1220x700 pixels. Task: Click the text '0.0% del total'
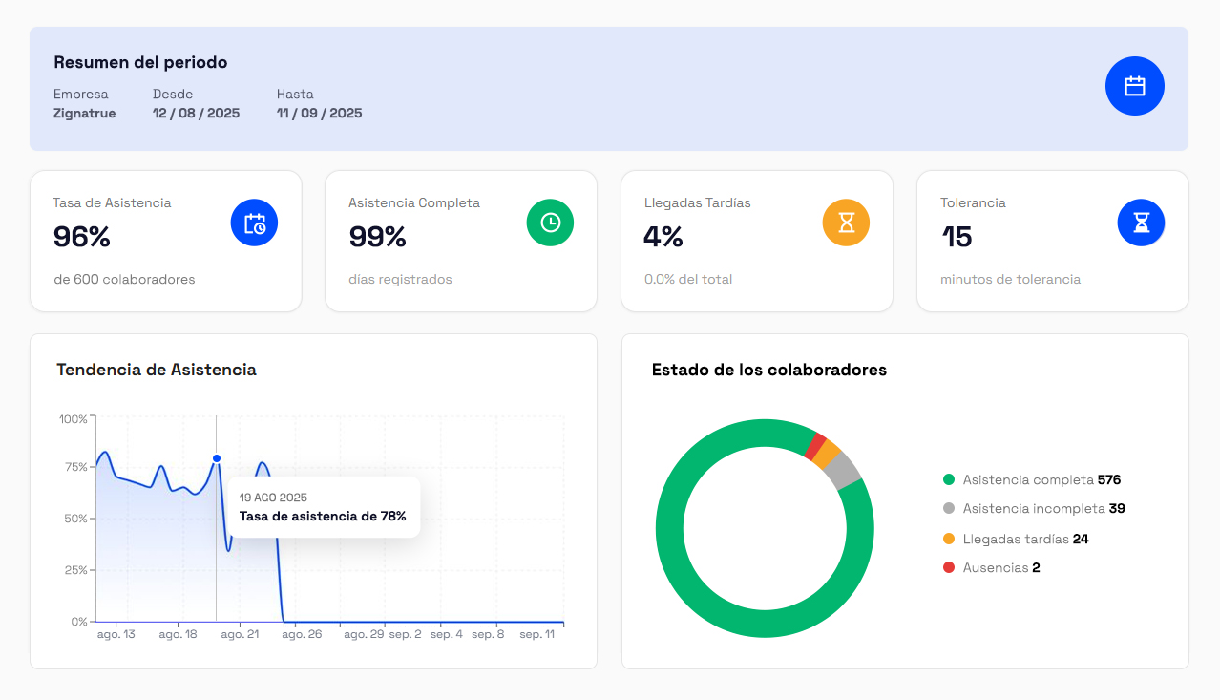(x=688, y=280)
